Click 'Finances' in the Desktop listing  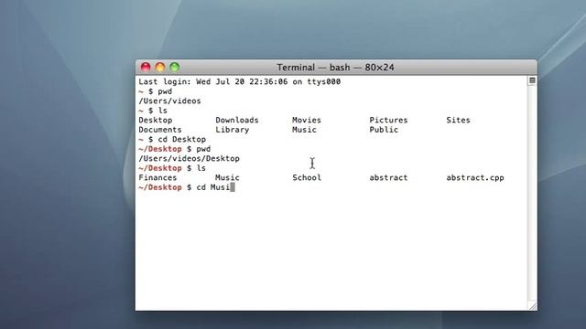point(157,178)
